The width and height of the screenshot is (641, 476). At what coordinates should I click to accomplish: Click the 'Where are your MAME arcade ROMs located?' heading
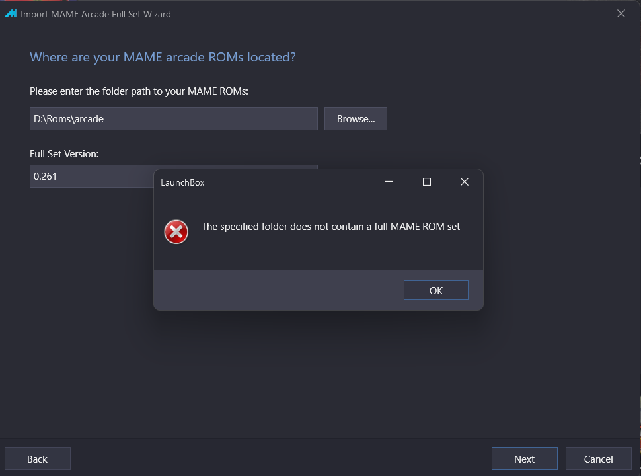click(x=163, y=57)
